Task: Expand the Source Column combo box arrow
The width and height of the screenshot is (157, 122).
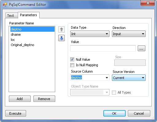Action: tap(107, 78)
